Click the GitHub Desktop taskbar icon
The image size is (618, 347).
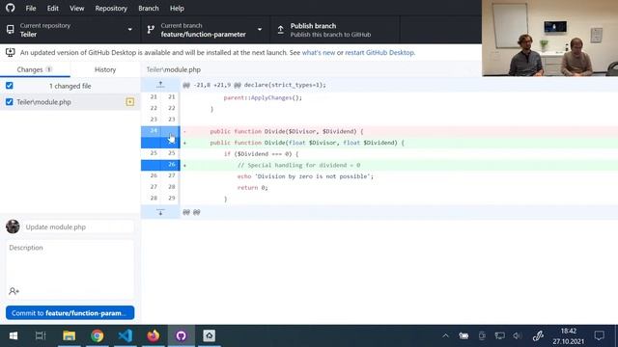181,335
